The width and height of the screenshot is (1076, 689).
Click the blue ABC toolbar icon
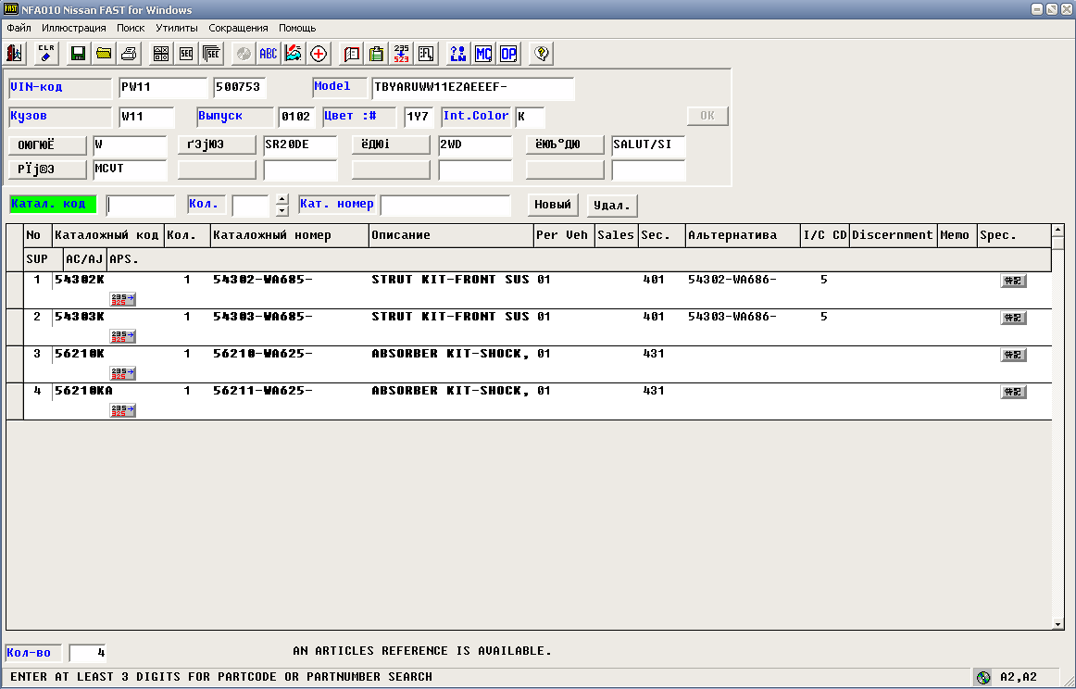point(268,54)
